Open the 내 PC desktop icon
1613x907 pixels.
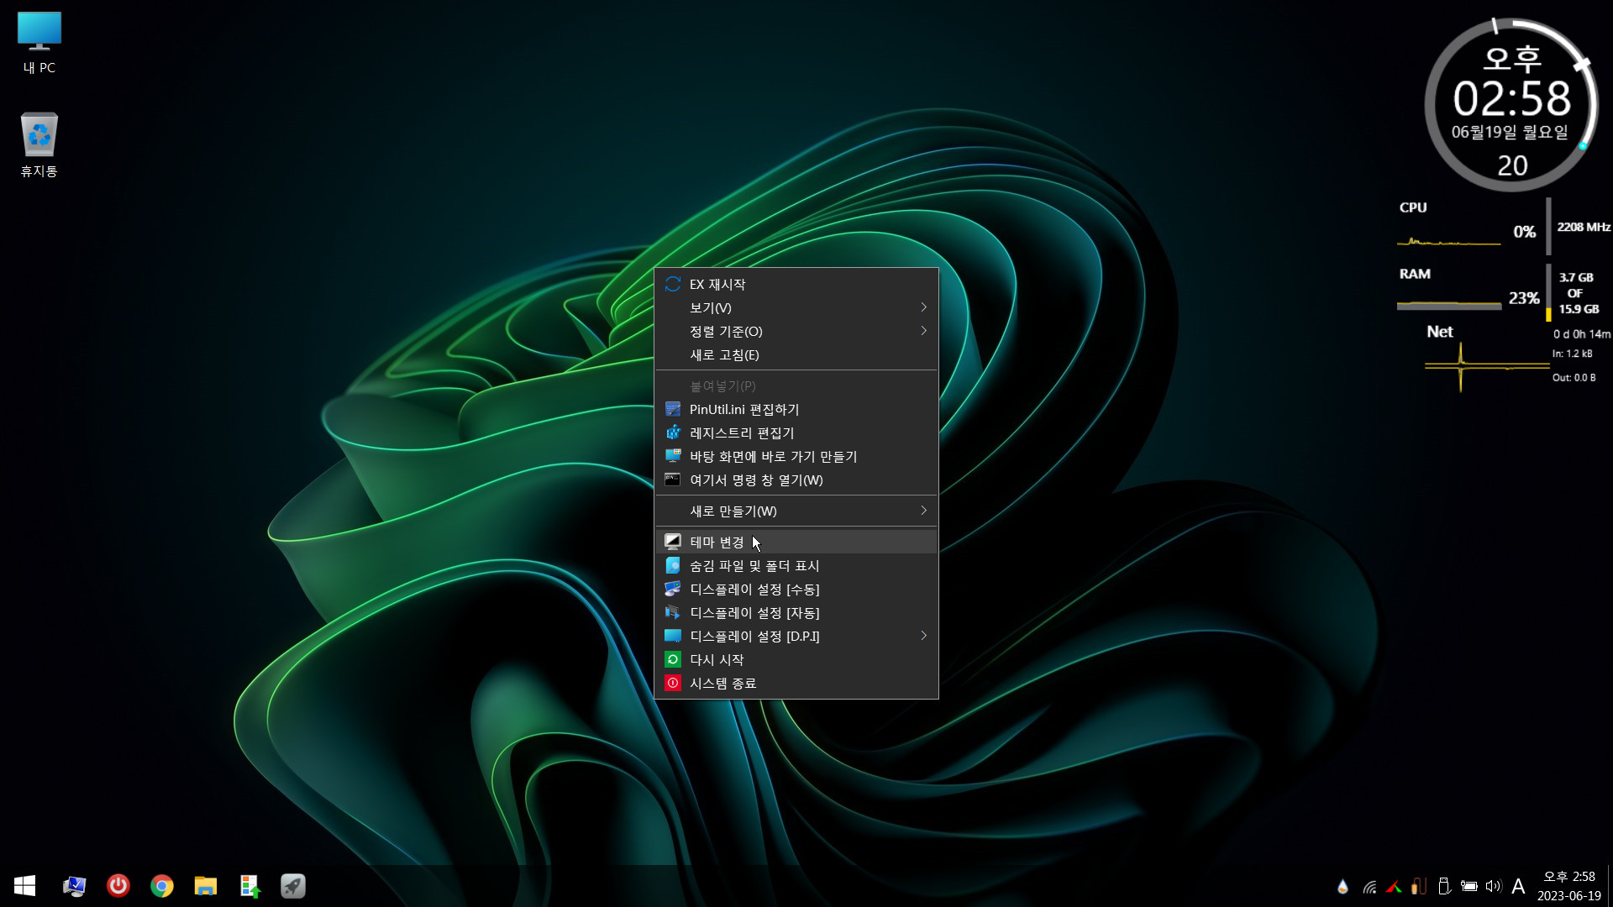tap(39, 43)
